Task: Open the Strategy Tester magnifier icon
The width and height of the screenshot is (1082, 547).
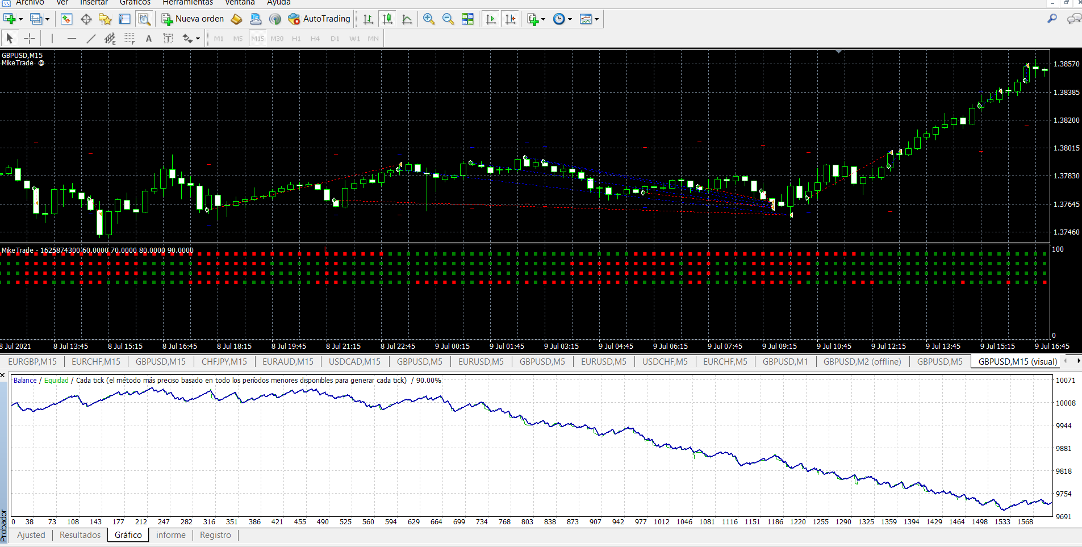Action: pyautogui.click(x=144, y=19)
